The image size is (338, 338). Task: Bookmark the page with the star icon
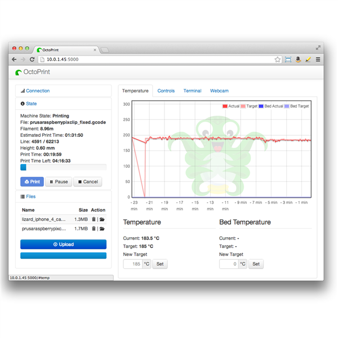(278, 59)
